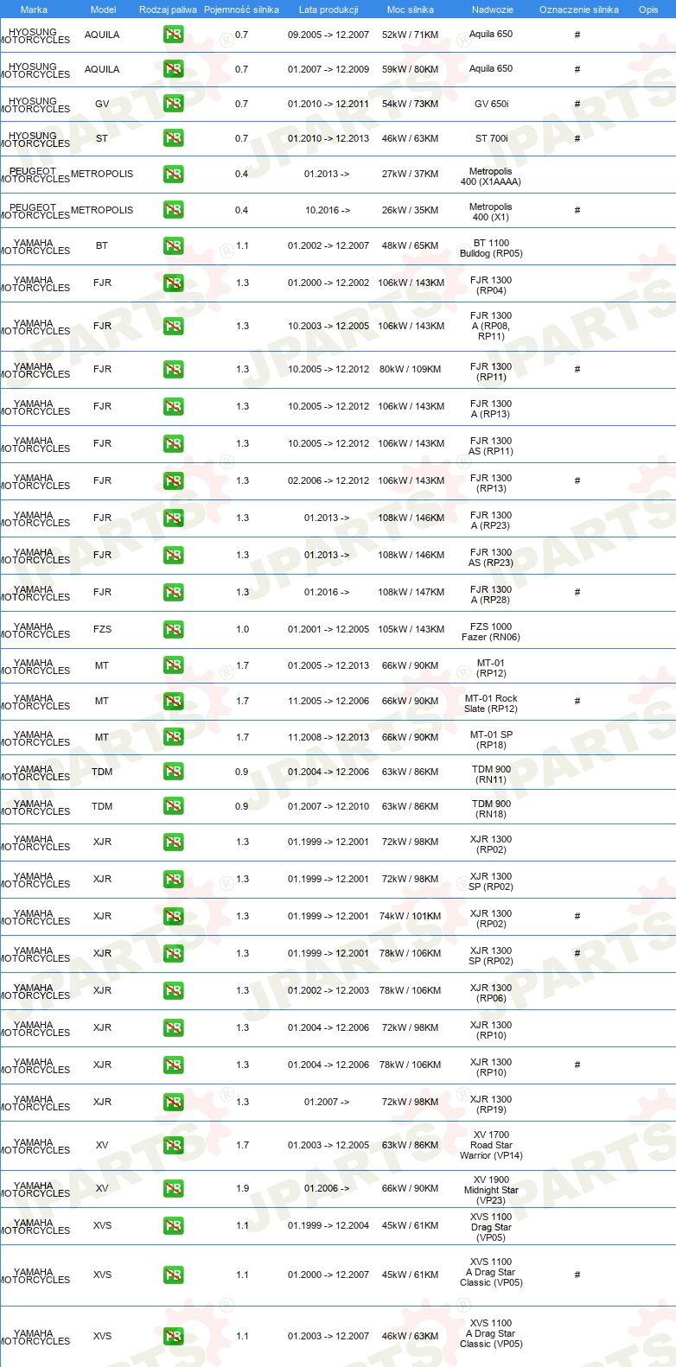Click fuel icon for XVS 1100 Drag Star (VP05)

coord(174,1226)
